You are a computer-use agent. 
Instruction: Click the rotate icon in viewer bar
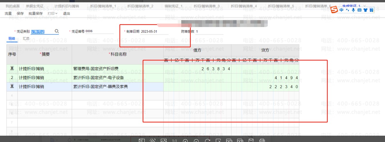pyautogui.click(x=207, y=141)
